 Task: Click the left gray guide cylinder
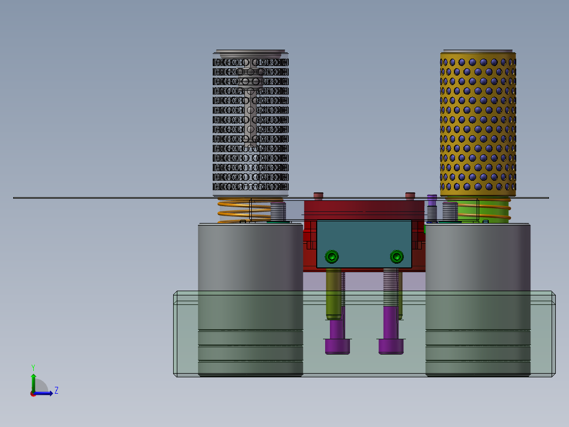click(x=250, y=300)
